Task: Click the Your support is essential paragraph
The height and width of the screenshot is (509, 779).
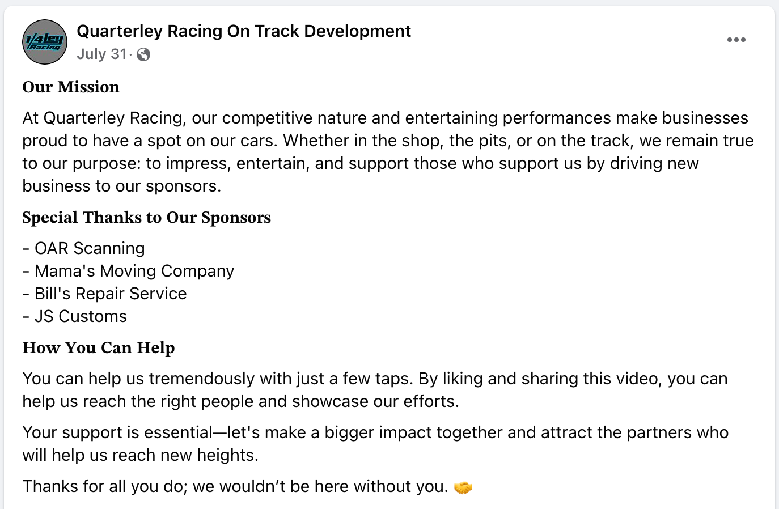Action: point(375,444)
